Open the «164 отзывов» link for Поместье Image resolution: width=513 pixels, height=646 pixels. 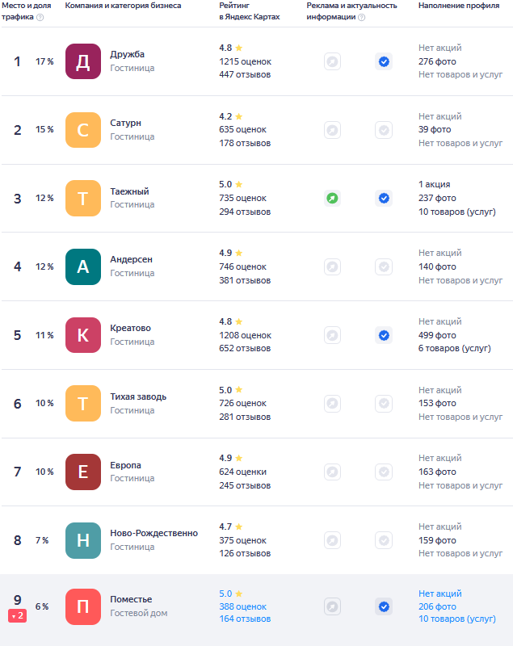(x=245, y=619)
